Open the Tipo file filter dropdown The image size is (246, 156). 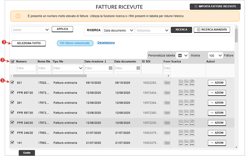(68, 68)
